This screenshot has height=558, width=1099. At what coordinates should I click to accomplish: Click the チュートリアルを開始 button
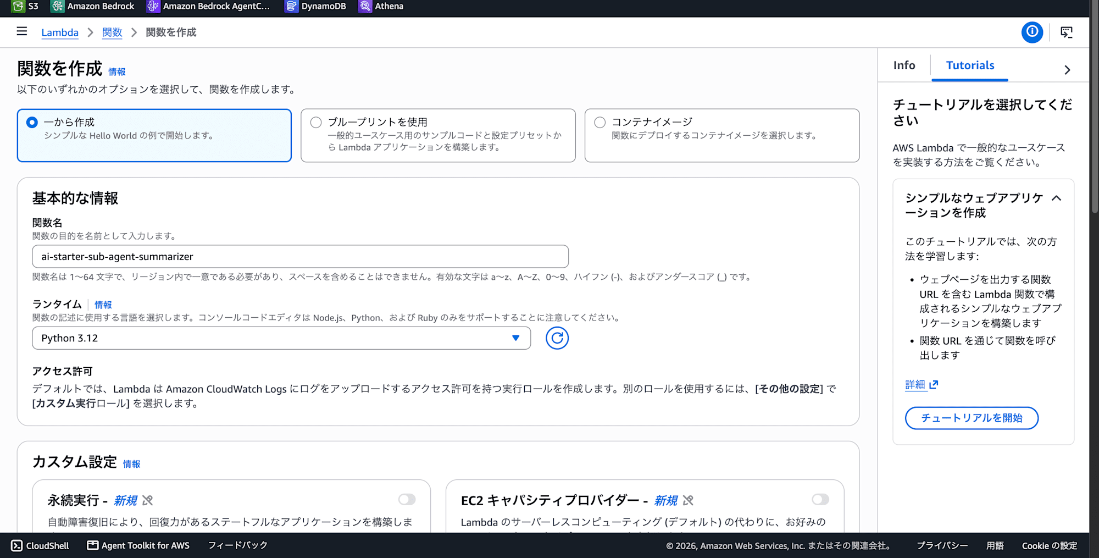(972, 418)
